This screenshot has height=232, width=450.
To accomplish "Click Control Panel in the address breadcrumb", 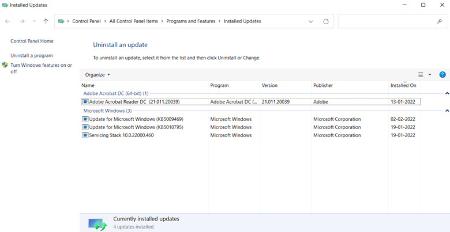I will point(87,21).
